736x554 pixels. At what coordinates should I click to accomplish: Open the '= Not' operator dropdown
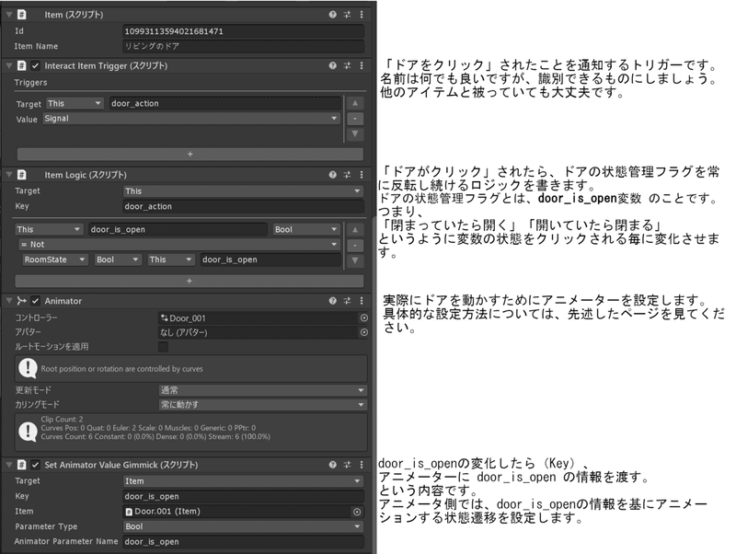pos(178,245)
